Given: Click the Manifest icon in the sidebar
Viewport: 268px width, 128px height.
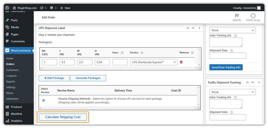Looking at the screenshot, I should (7, 114).
